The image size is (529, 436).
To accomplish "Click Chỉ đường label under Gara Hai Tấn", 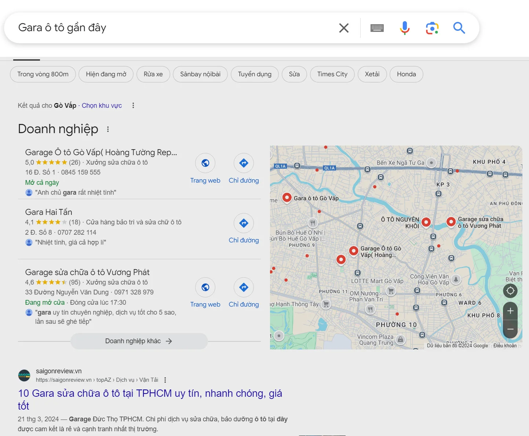I will 244,240.
